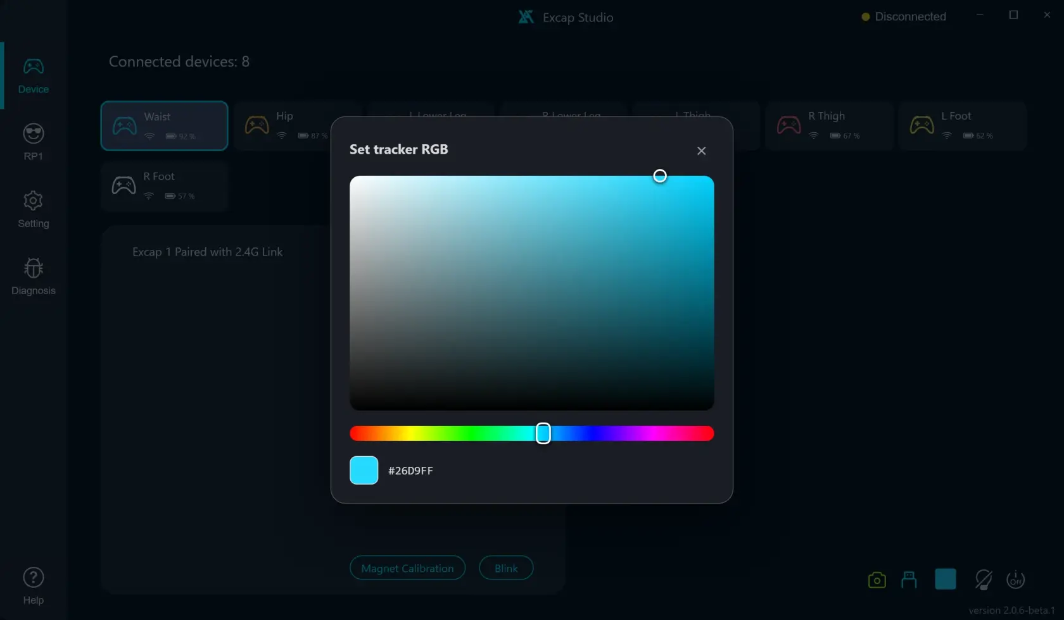Viewport: 1064px width, 620px height.
Task: Click the #26D9FF hex color value
Action: pyautogui.click(x=410, y=471)
